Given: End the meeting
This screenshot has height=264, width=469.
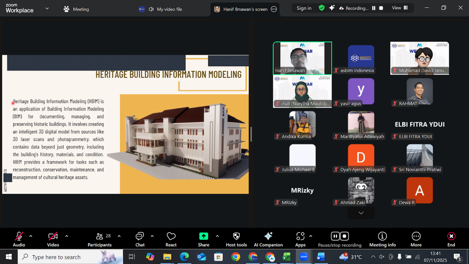Looking at the screenshot, I should [x=451, y=239].
